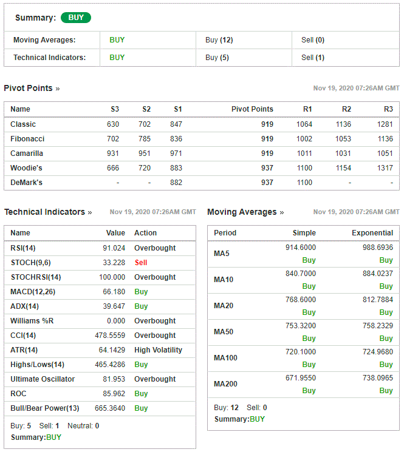Select the Fibonacci pivot row name

[27, 139]
